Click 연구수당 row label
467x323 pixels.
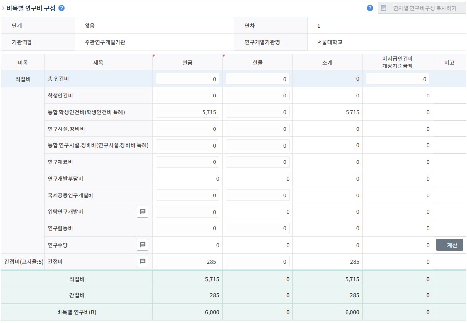[58, 245]
